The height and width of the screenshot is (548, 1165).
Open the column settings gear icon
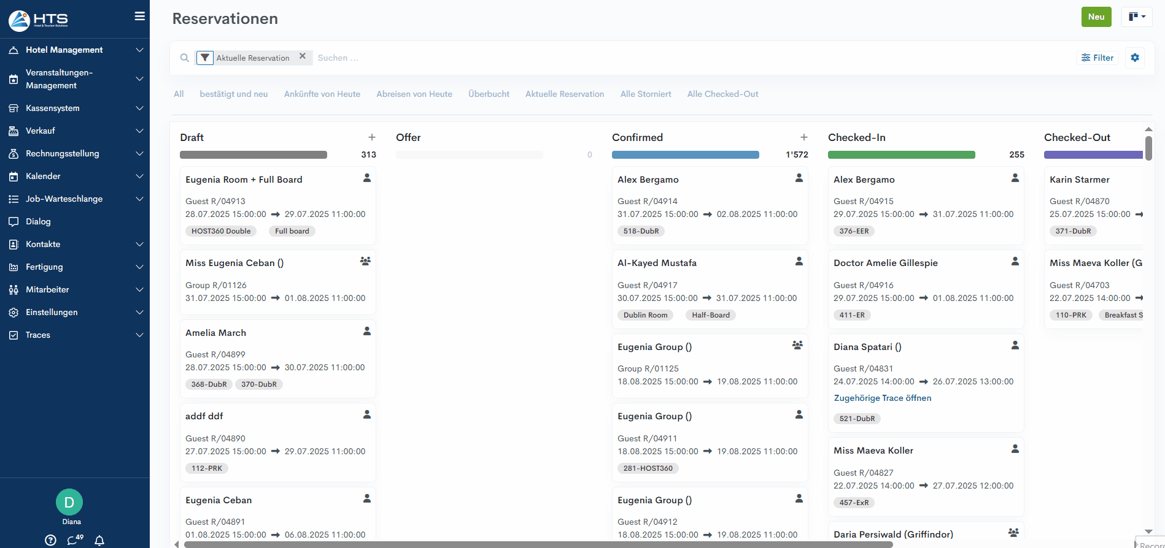coord(1134,58)
